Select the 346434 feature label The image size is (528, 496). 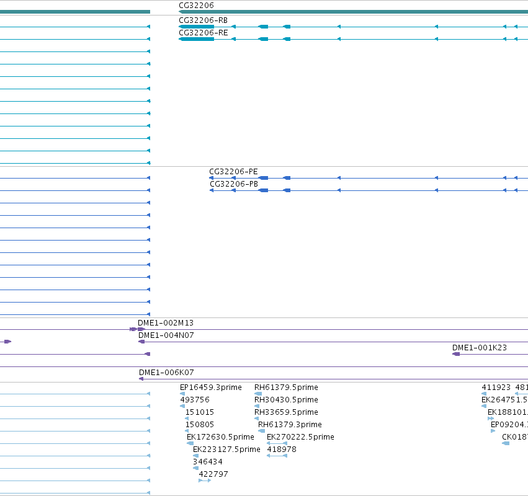208,462
